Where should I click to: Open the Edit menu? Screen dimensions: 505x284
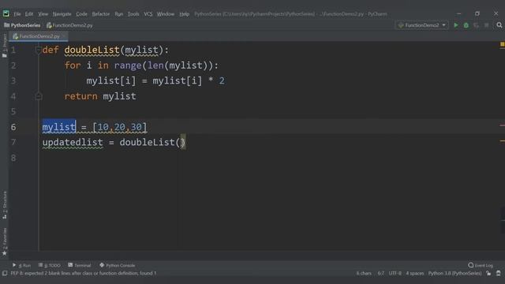pyautogui.click(x=29, y=14)
